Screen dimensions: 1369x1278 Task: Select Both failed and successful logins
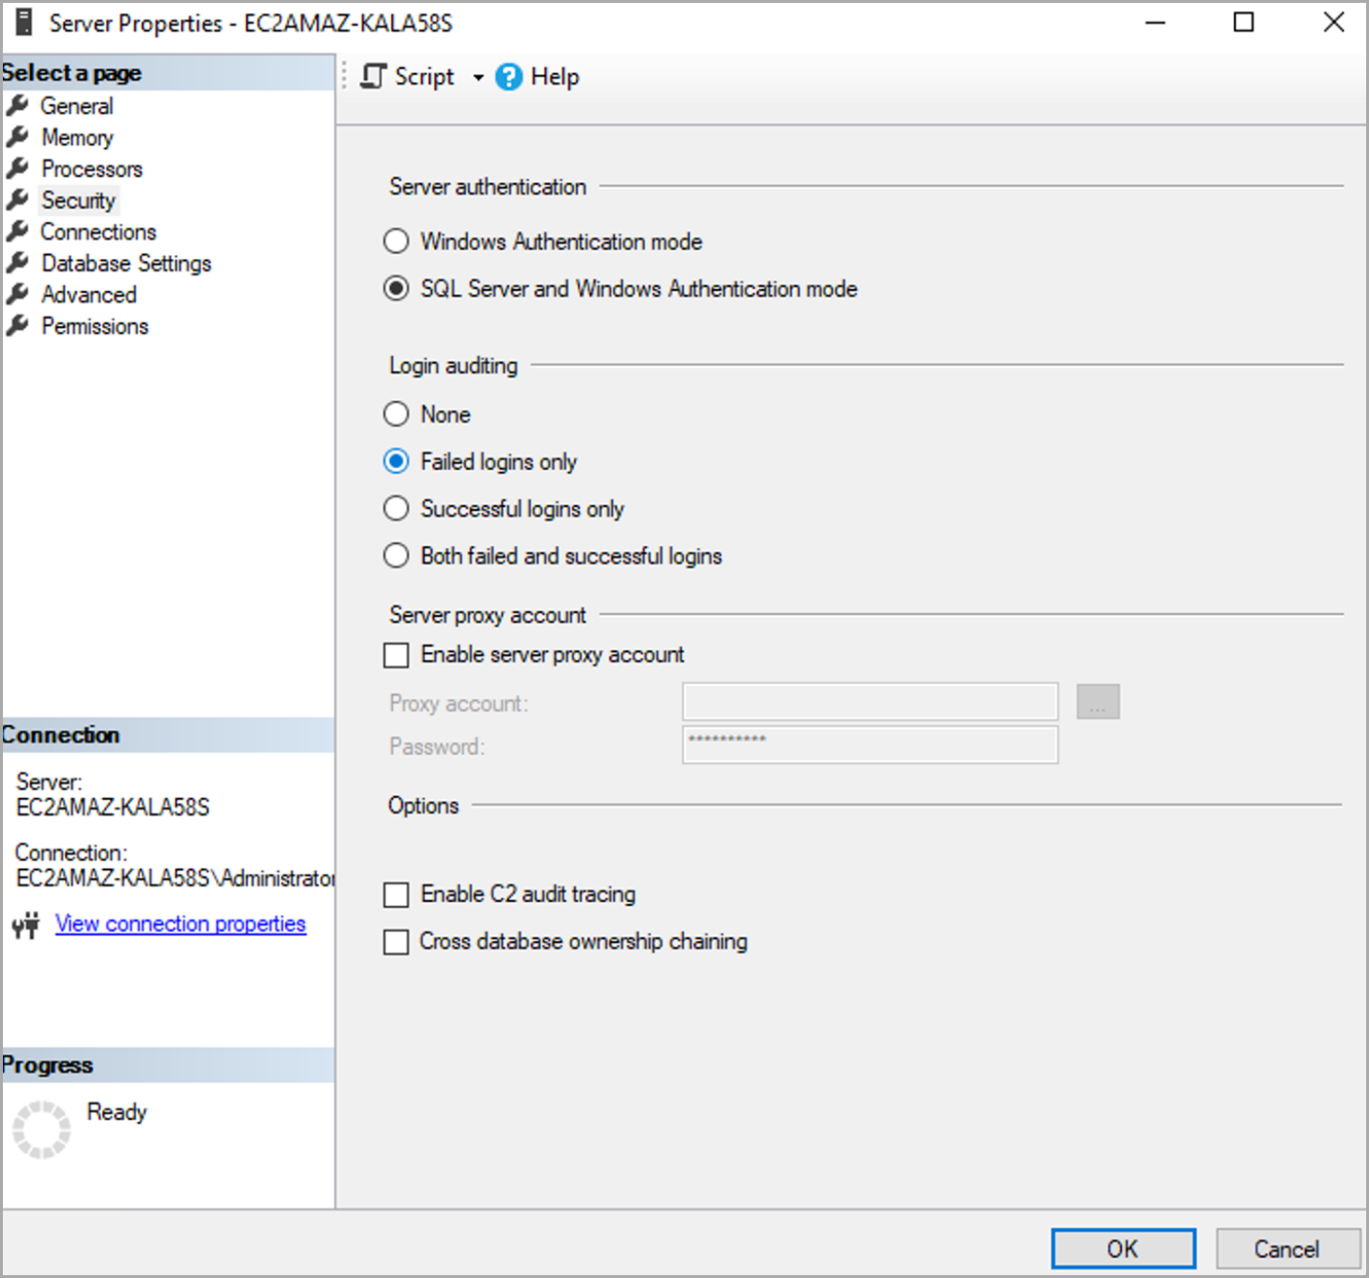[396, 555]
